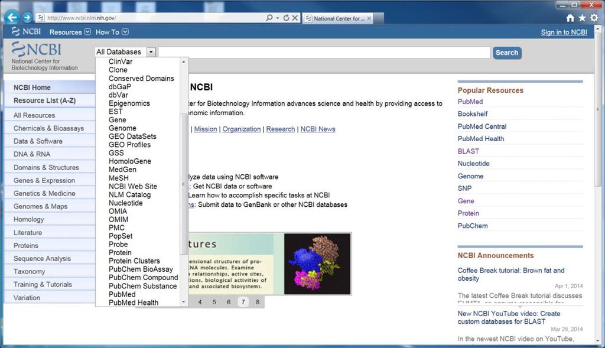Choose NLM Catalog in the dropdown list
This screenshot has width=605, height=348.
(129, 194)
